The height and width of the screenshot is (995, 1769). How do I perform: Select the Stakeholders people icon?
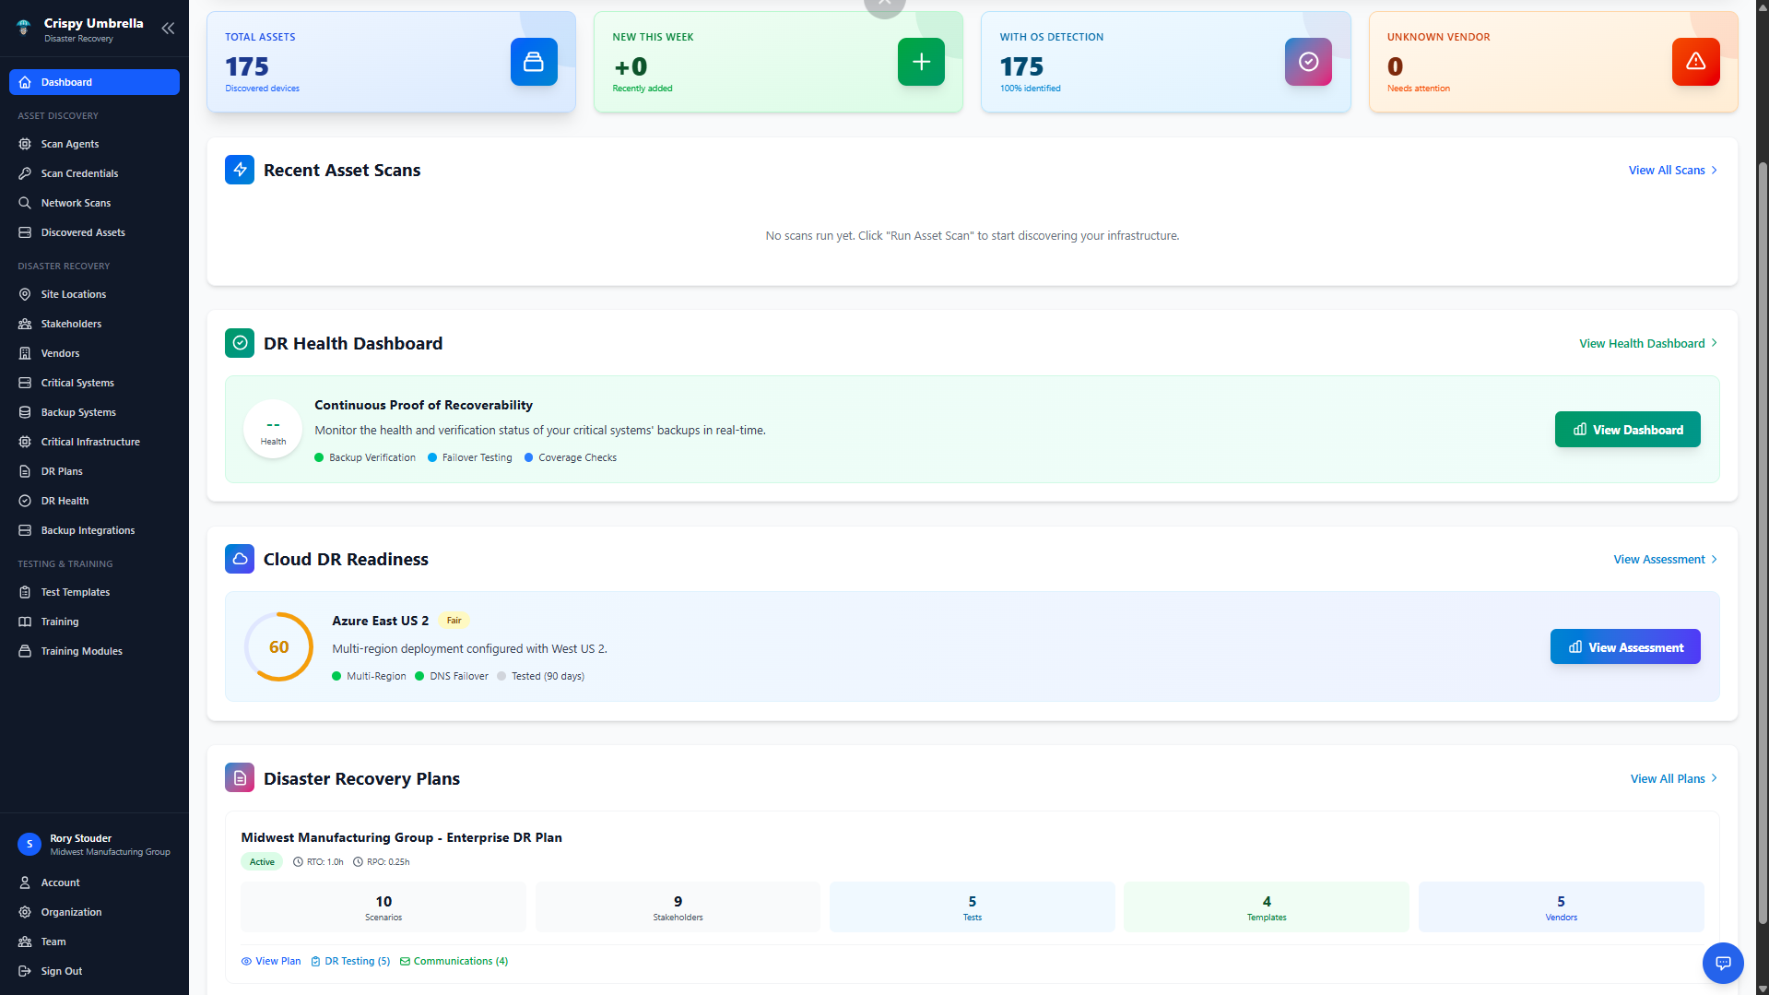(25, 324)
